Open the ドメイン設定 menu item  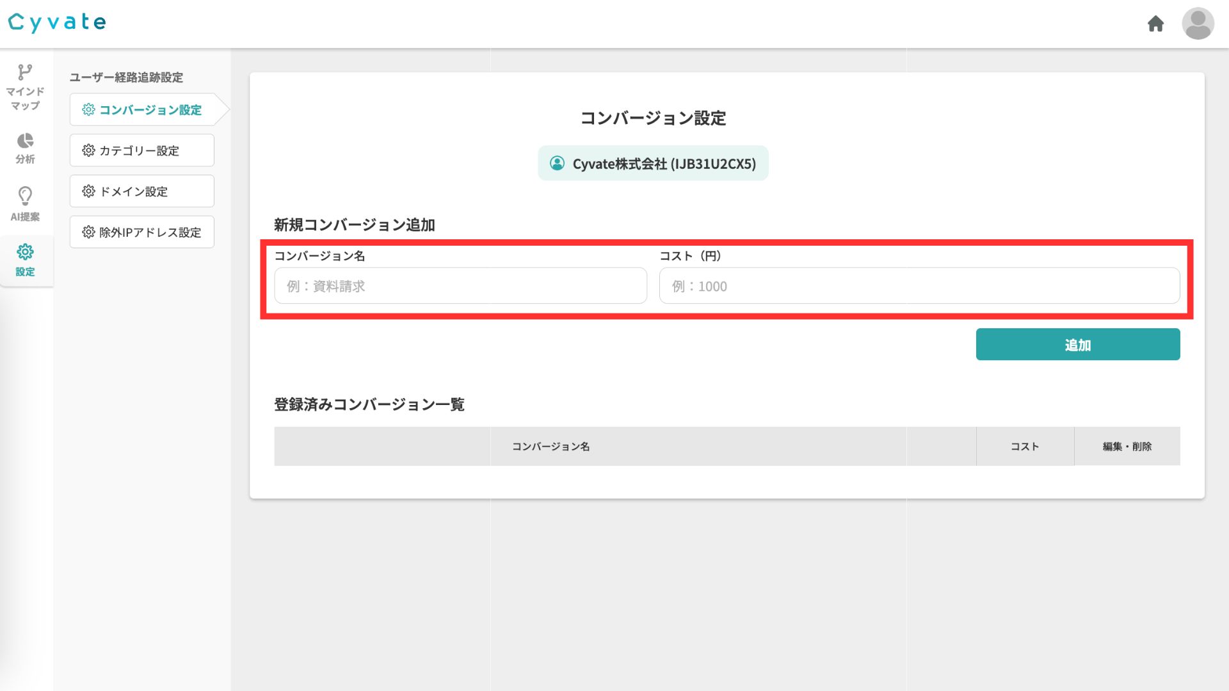[x=142, y=191]
